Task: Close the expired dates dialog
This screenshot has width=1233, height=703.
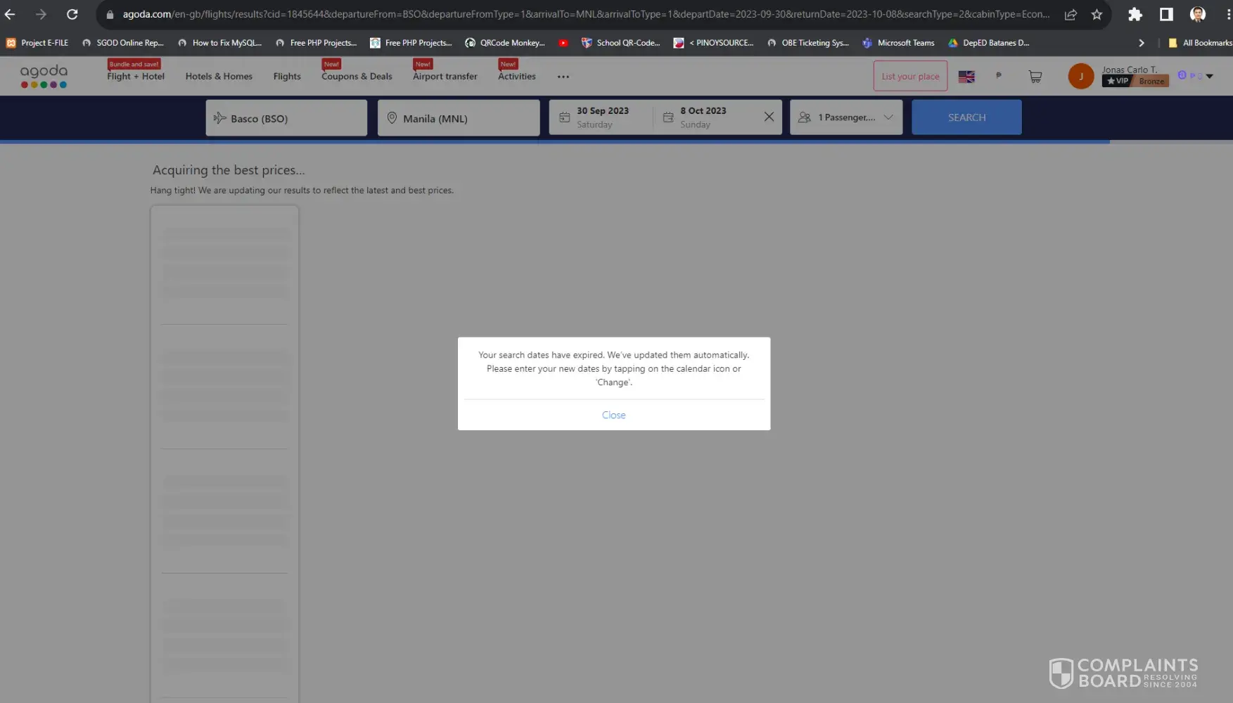Action: (613, 415)
